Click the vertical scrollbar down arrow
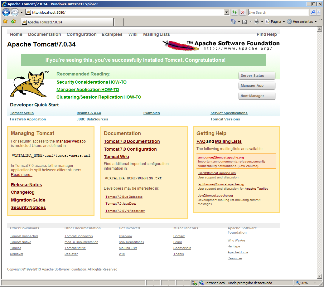This screenshot has width=324, height=287. tap(319, 276)
